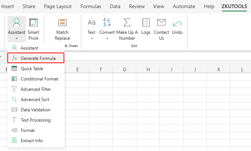This screenshot has width=251, height=151.
Task: Expand the Assistant dropdown arrow
Action: click(17, 38)
